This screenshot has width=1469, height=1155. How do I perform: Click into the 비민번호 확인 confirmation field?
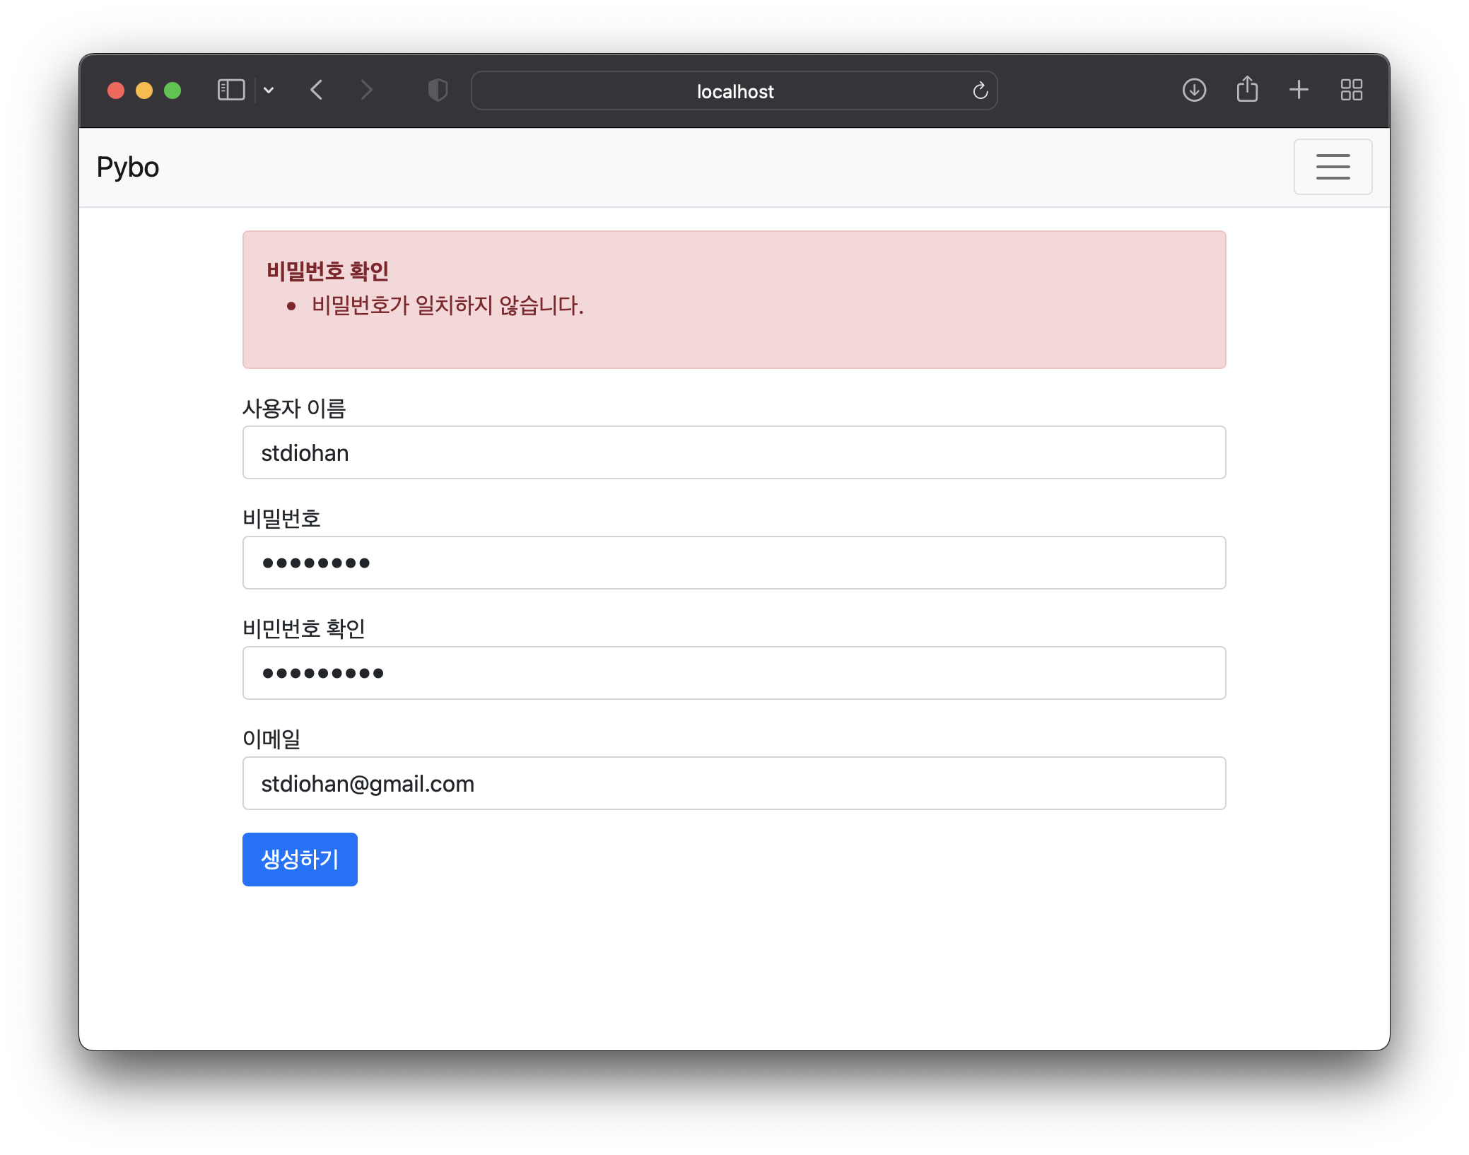pyautogui.click(x=734, y=673)
